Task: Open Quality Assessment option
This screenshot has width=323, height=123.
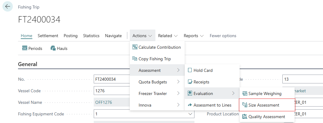Action: click(x=267, y=117)
